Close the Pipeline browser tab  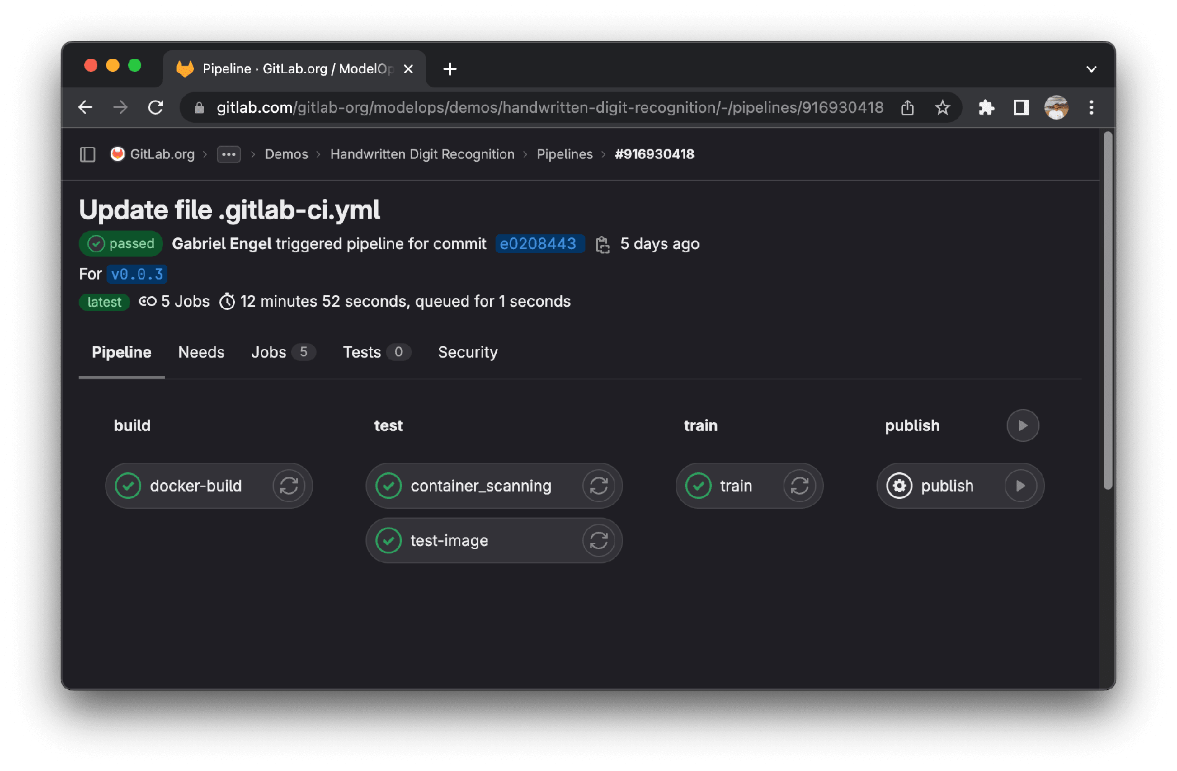[x=408, y=69]
